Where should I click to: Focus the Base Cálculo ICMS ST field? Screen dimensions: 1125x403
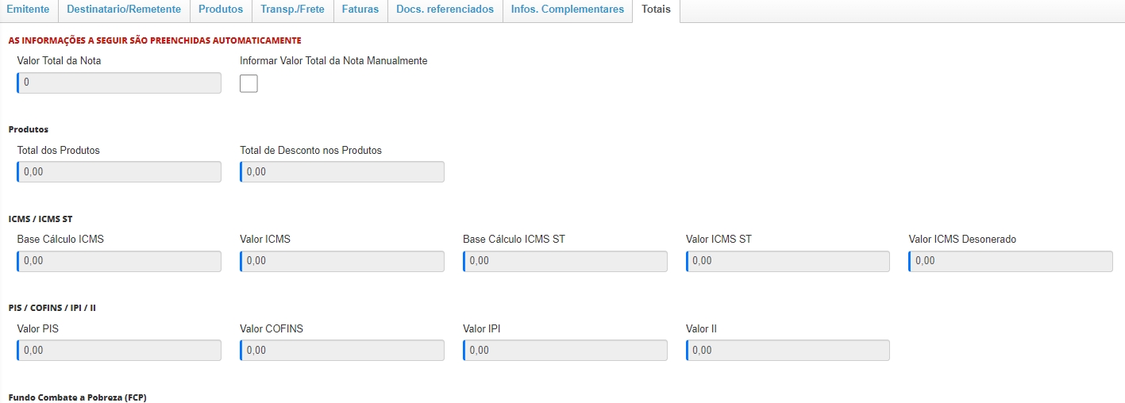click(565, 261)
